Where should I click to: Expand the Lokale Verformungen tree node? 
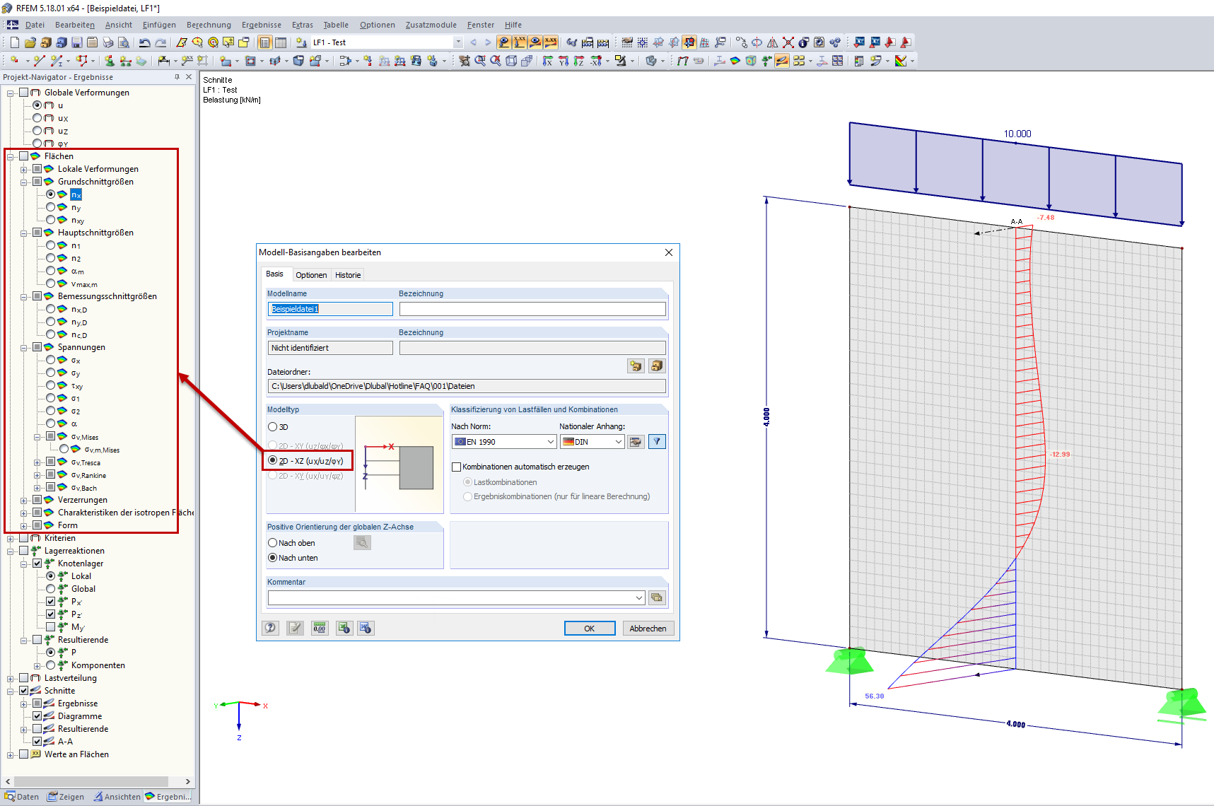click(24, 169)
